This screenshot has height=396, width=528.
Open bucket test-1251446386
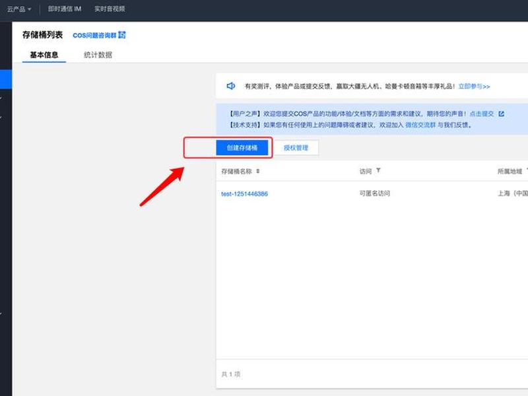[x=244, y=193]
